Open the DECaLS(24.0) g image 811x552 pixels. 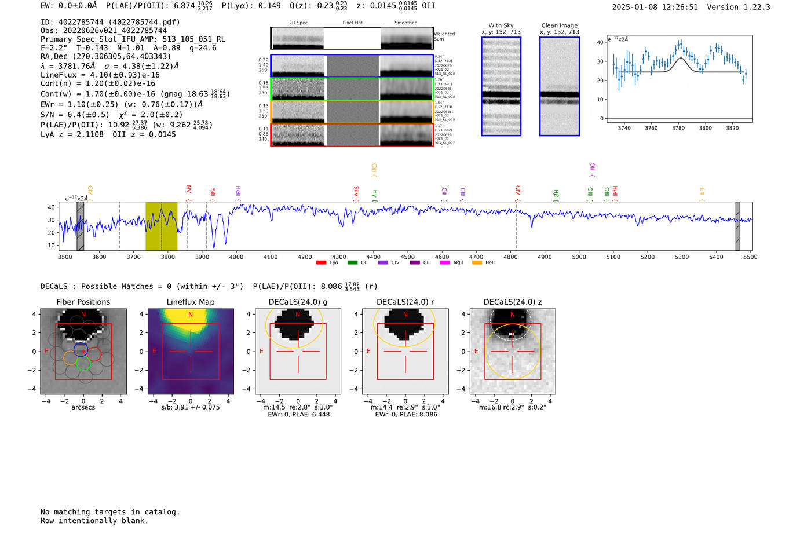298,351
